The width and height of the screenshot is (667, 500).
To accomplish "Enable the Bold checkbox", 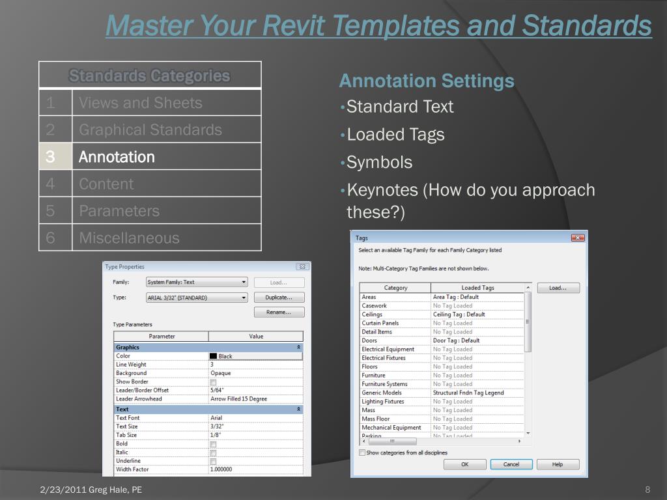I will click(213, 444).
